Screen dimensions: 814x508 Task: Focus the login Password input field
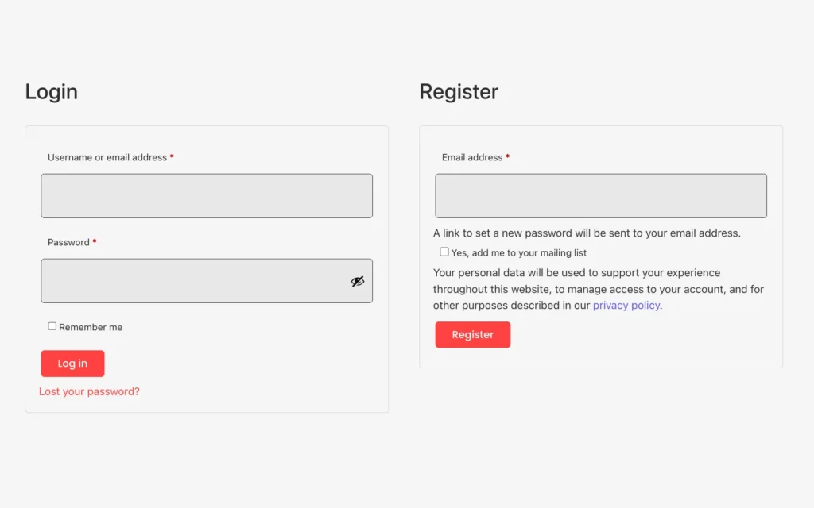207,281
